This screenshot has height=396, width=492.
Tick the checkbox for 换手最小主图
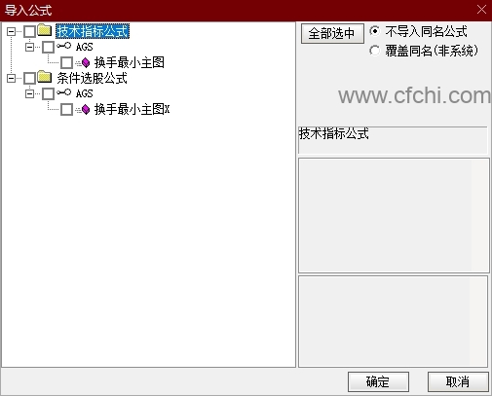coord(66,62)
